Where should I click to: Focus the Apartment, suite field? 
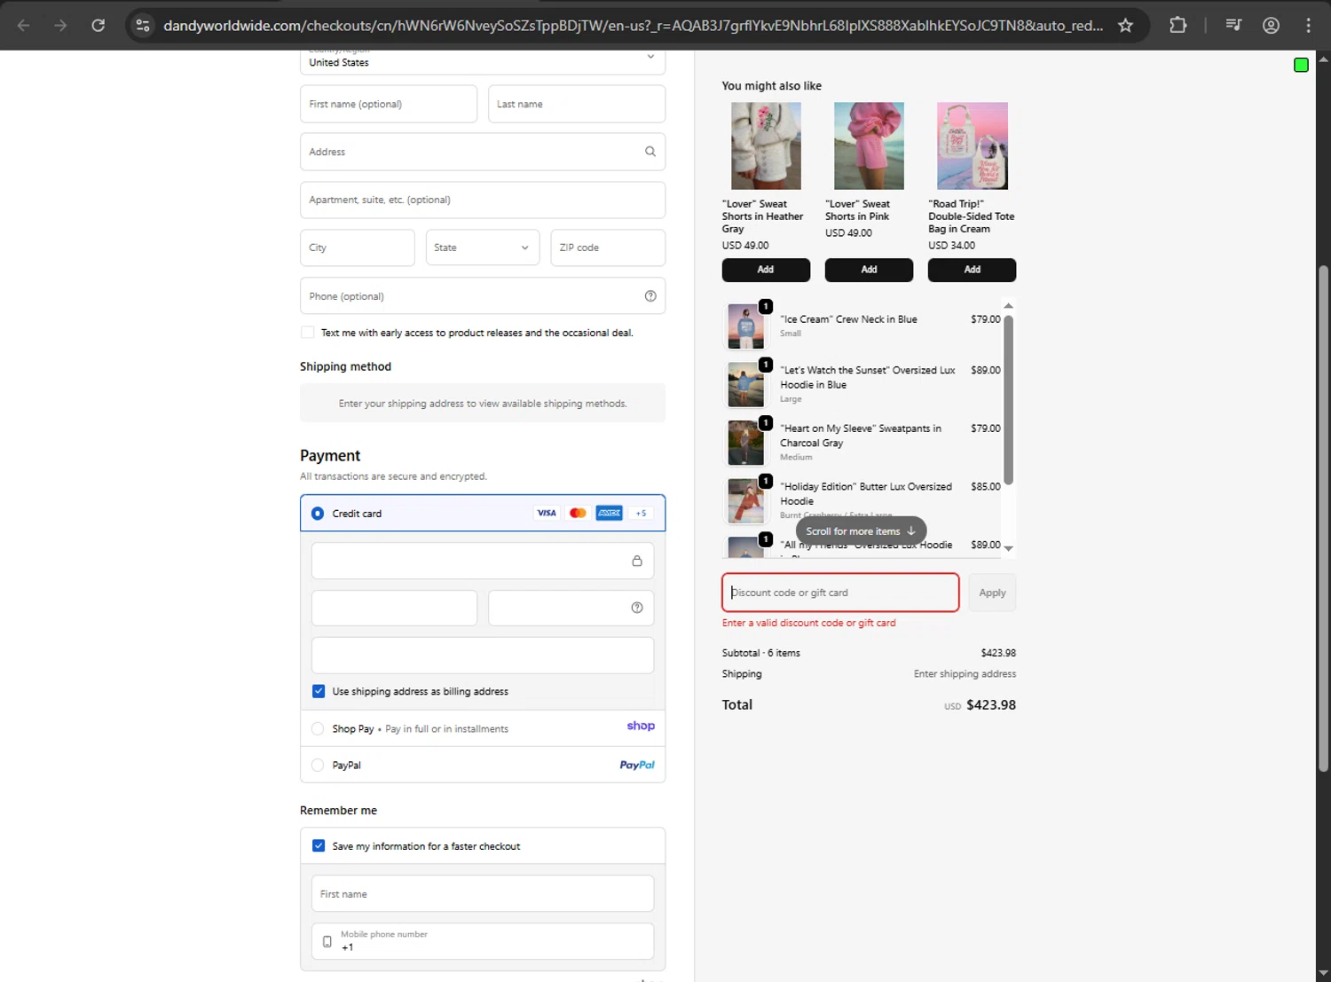483,200
